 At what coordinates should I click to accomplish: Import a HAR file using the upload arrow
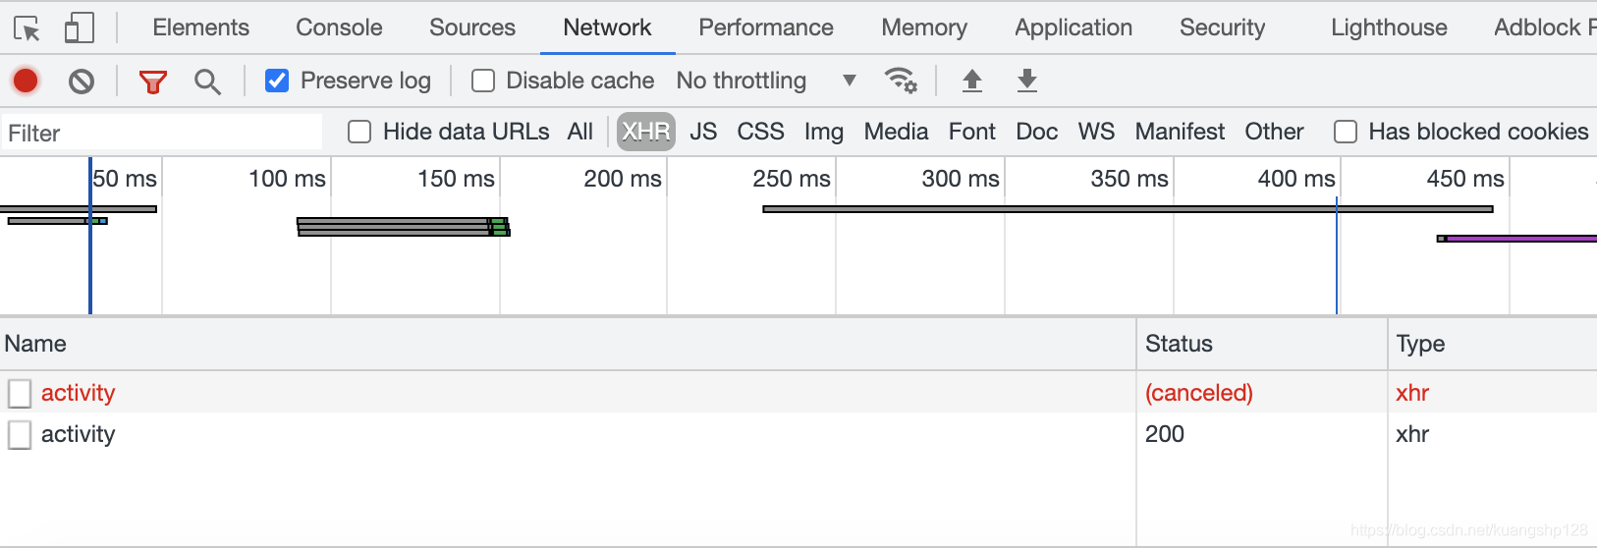tap(971, 81)
